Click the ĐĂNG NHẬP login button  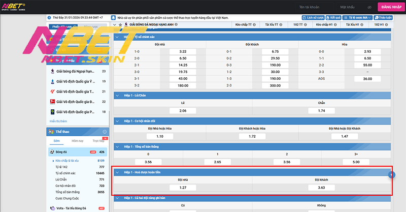(389, 7)
